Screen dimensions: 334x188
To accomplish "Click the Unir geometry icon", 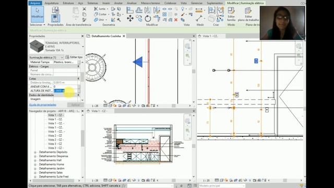I will pos(96,20).
